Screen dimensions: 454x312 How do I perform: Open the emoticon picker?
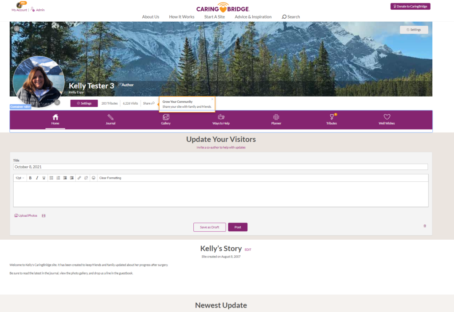[x=94, y=178]
